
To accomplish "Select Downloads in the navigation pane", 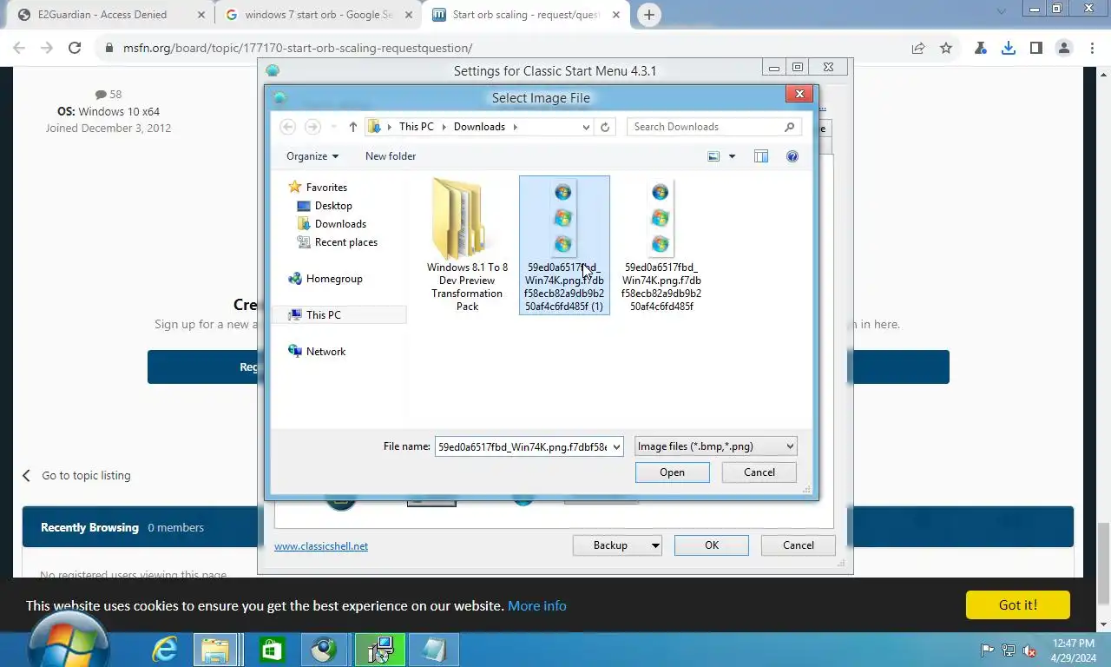I will [340, 224].
